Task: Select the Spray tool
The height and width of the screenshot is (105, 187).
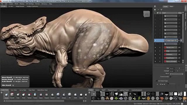Action: coord(41,95)
